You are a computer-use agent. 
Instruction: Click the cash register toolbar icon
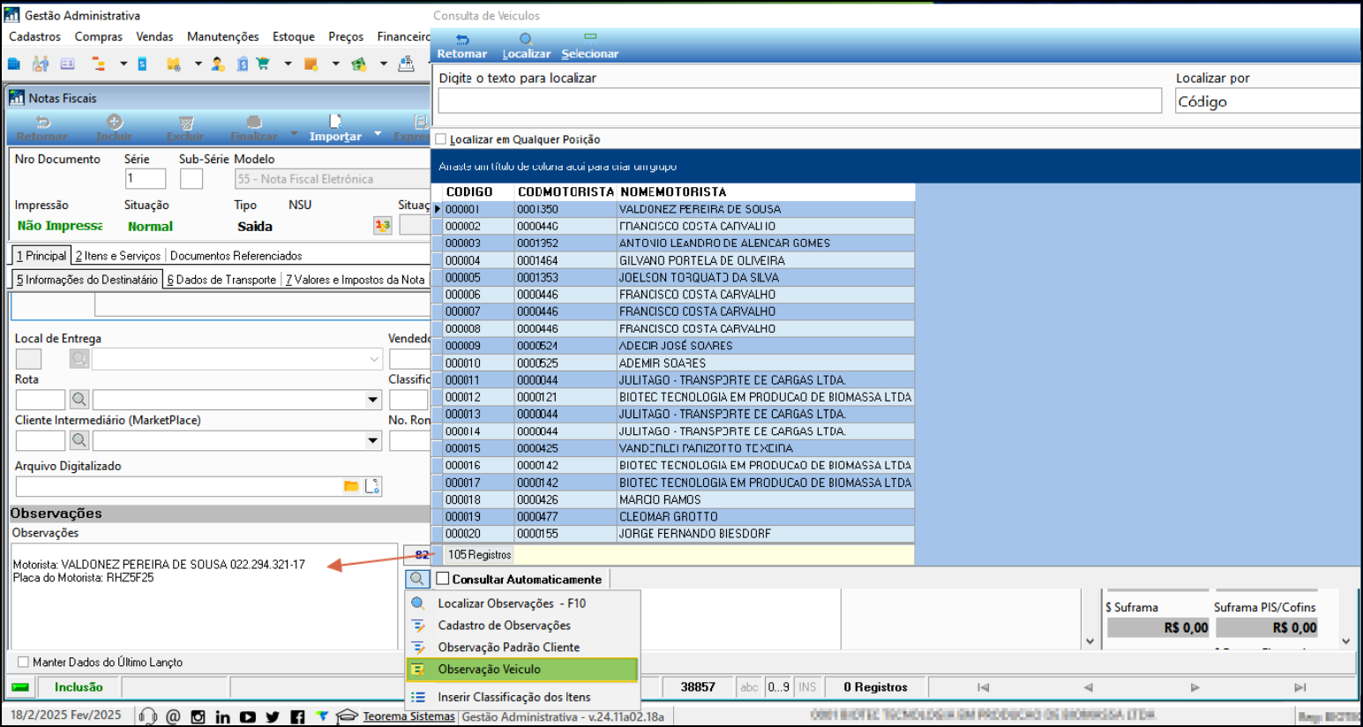[x=406, y=64]
